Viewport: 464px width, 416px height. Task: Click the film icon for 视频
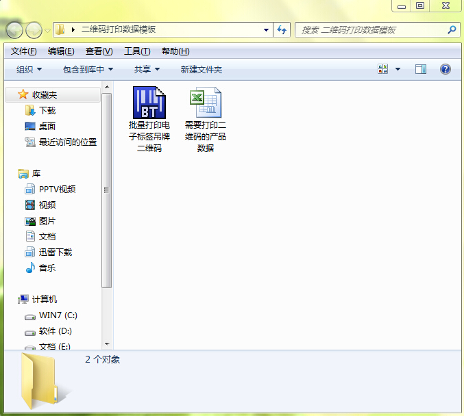[30, 205]
